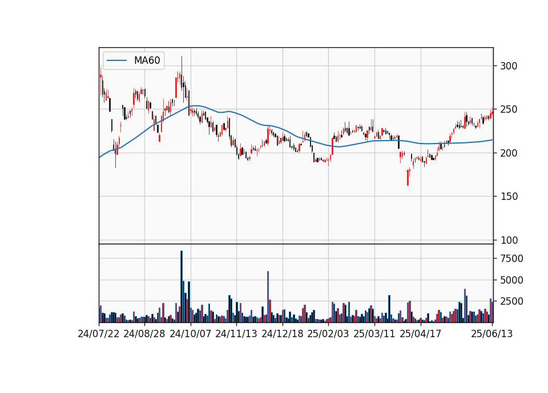Click the 24/10/07 date label

[191, 334]
